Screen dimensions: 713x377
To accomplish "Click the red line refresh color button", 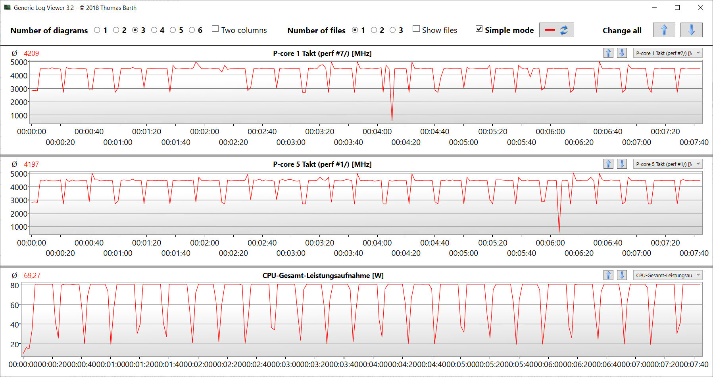I will coord(556,30).
